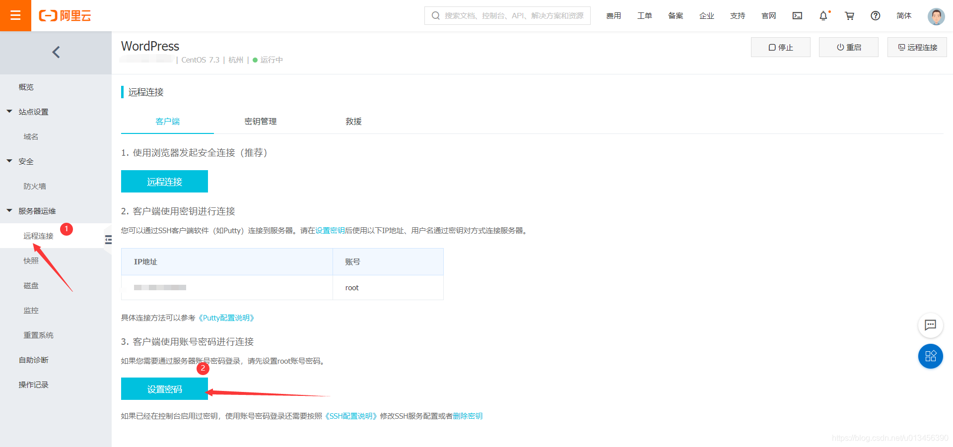Open the Putty配置说明 link
This screenshot has height=447, width=953.
tap(226, 318)
